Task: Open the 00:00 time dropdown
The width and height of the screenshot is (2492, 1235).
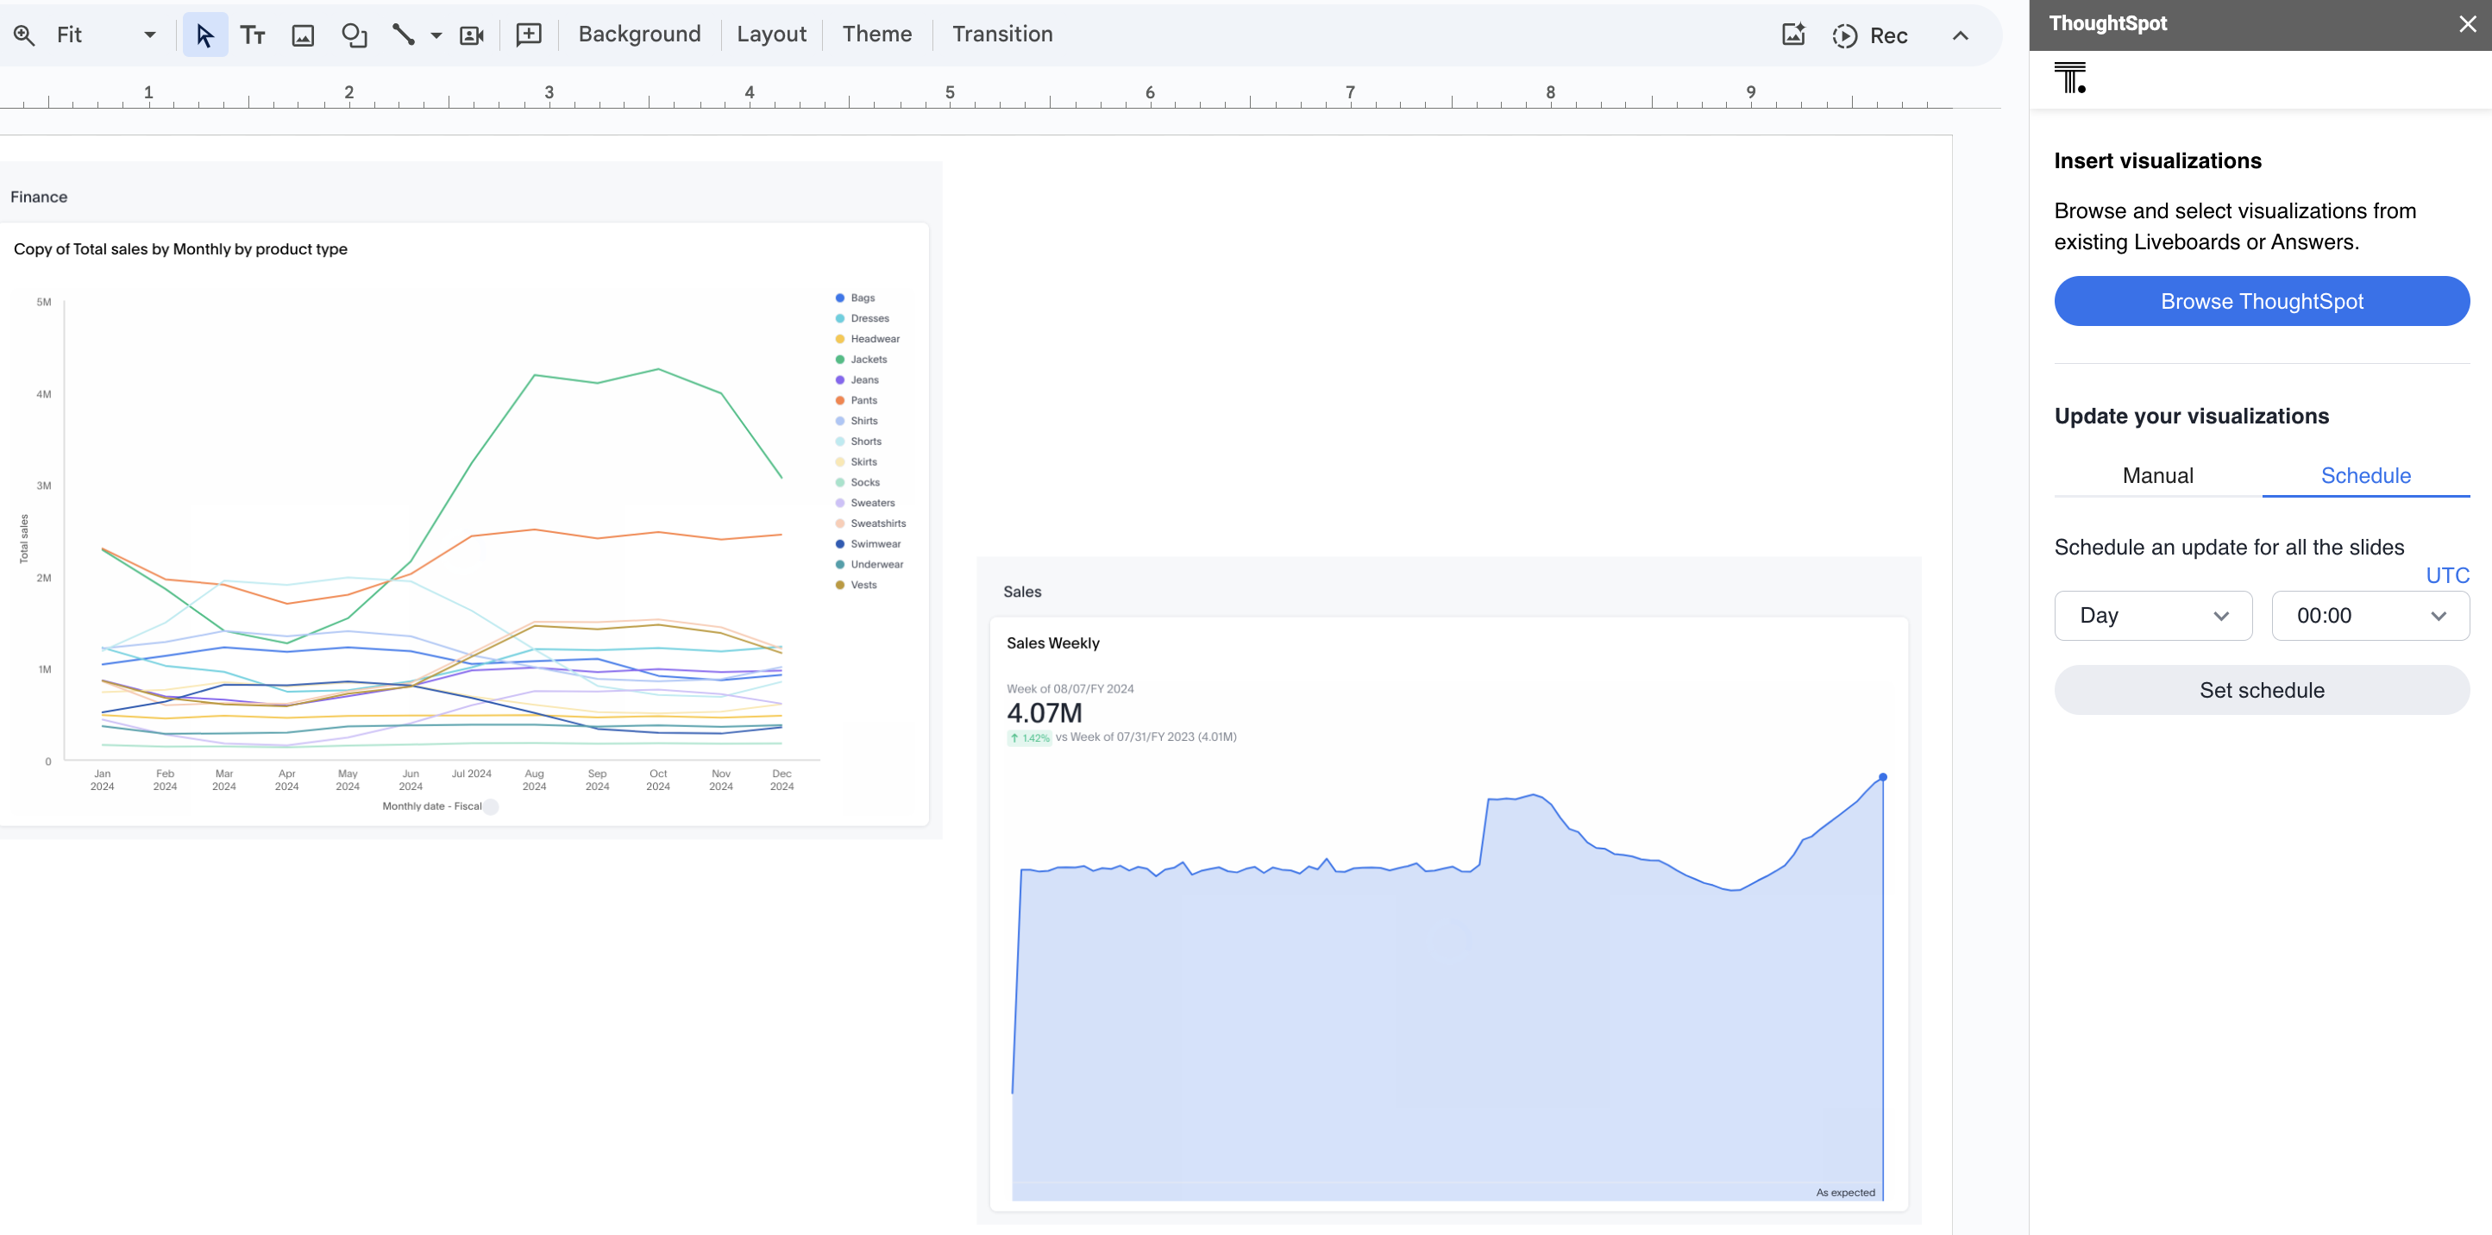Action: pyautogui.click(x=2370, y=615)
